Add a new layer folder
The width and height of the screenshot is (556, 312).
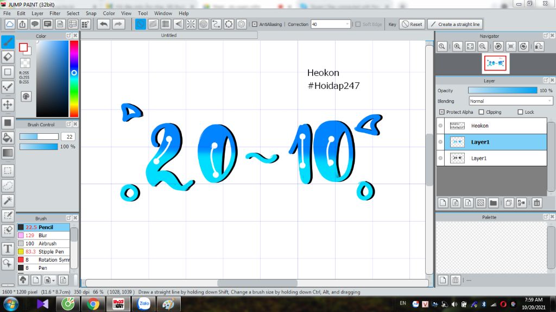(x=493, y=203)
